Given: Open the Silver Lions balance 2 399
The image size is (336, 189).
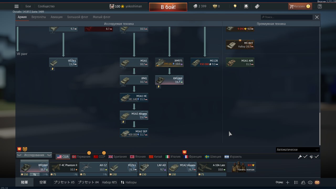Looking at the screenshot, I should [200, 6].
